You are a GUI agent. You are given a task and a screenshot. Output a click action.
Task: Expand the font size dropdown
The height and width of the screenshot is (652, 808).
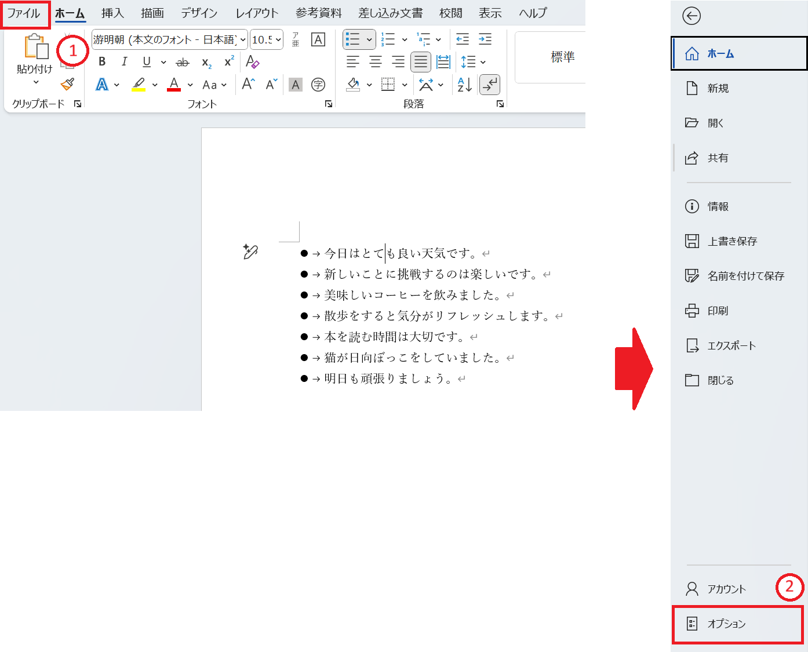click(x=278, y=39)
